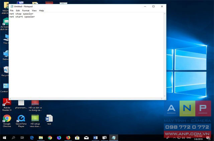
Task: Maximize the Notepad window
Action: click(x=153, y=6)
